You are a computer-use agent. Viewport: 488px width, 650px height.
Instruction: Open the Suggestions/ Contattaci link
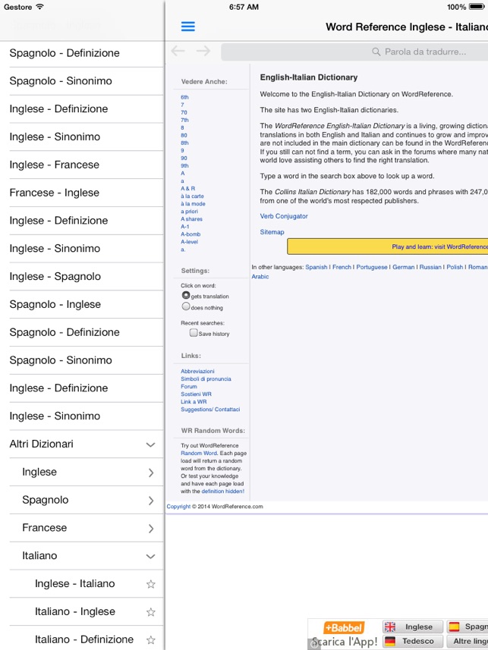coord(210,409)
